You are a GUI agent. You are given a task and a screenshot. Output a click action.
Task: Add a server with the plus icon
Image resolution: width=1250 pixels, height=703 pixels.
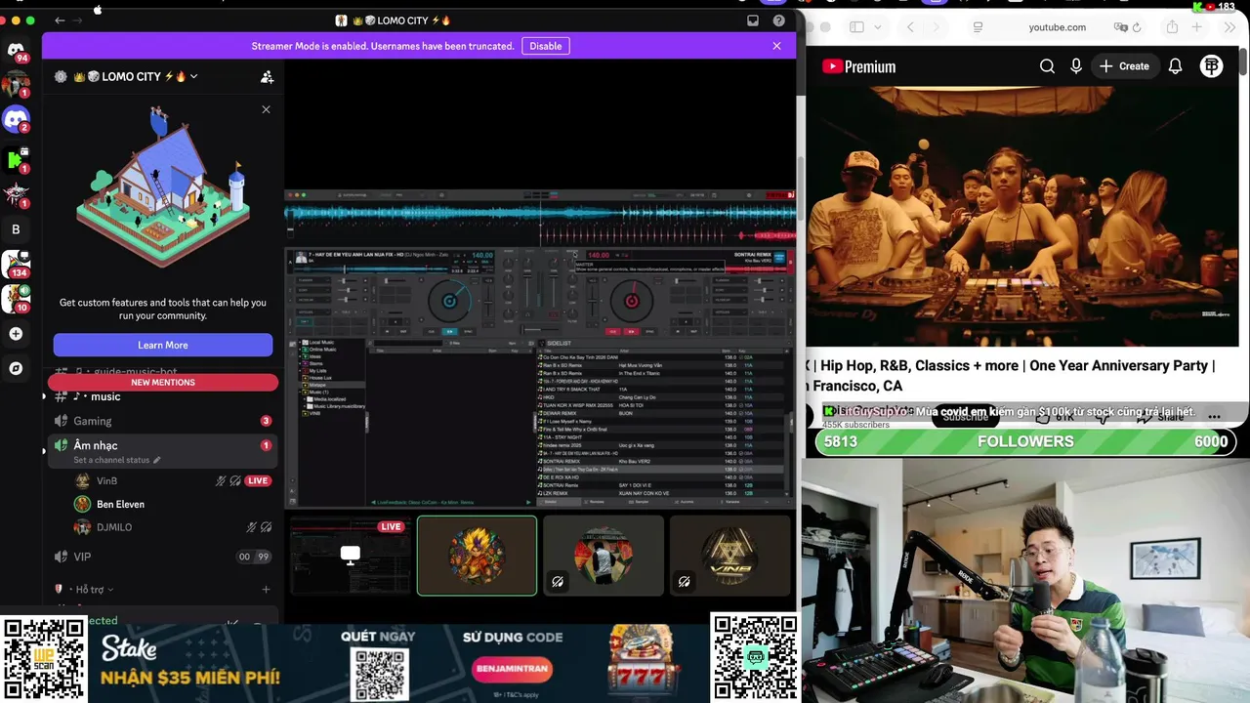pyautogui.click(x=16, y=334)
